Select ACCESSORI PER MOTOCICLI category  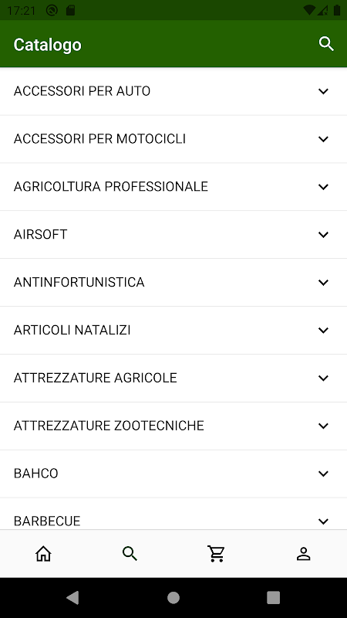(x=173, y=139)
